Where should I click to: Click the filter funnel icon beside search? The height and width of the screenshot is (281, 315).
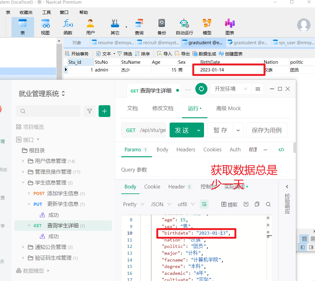pyautogui.click(x=90, y=111)
